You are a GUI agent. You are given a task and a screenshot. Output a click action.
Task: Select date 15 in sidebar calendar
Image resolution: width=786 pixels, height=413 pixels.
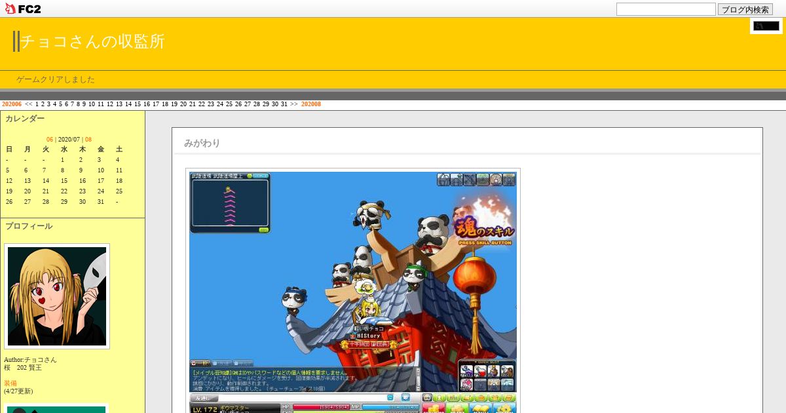[x=64, y=181]
